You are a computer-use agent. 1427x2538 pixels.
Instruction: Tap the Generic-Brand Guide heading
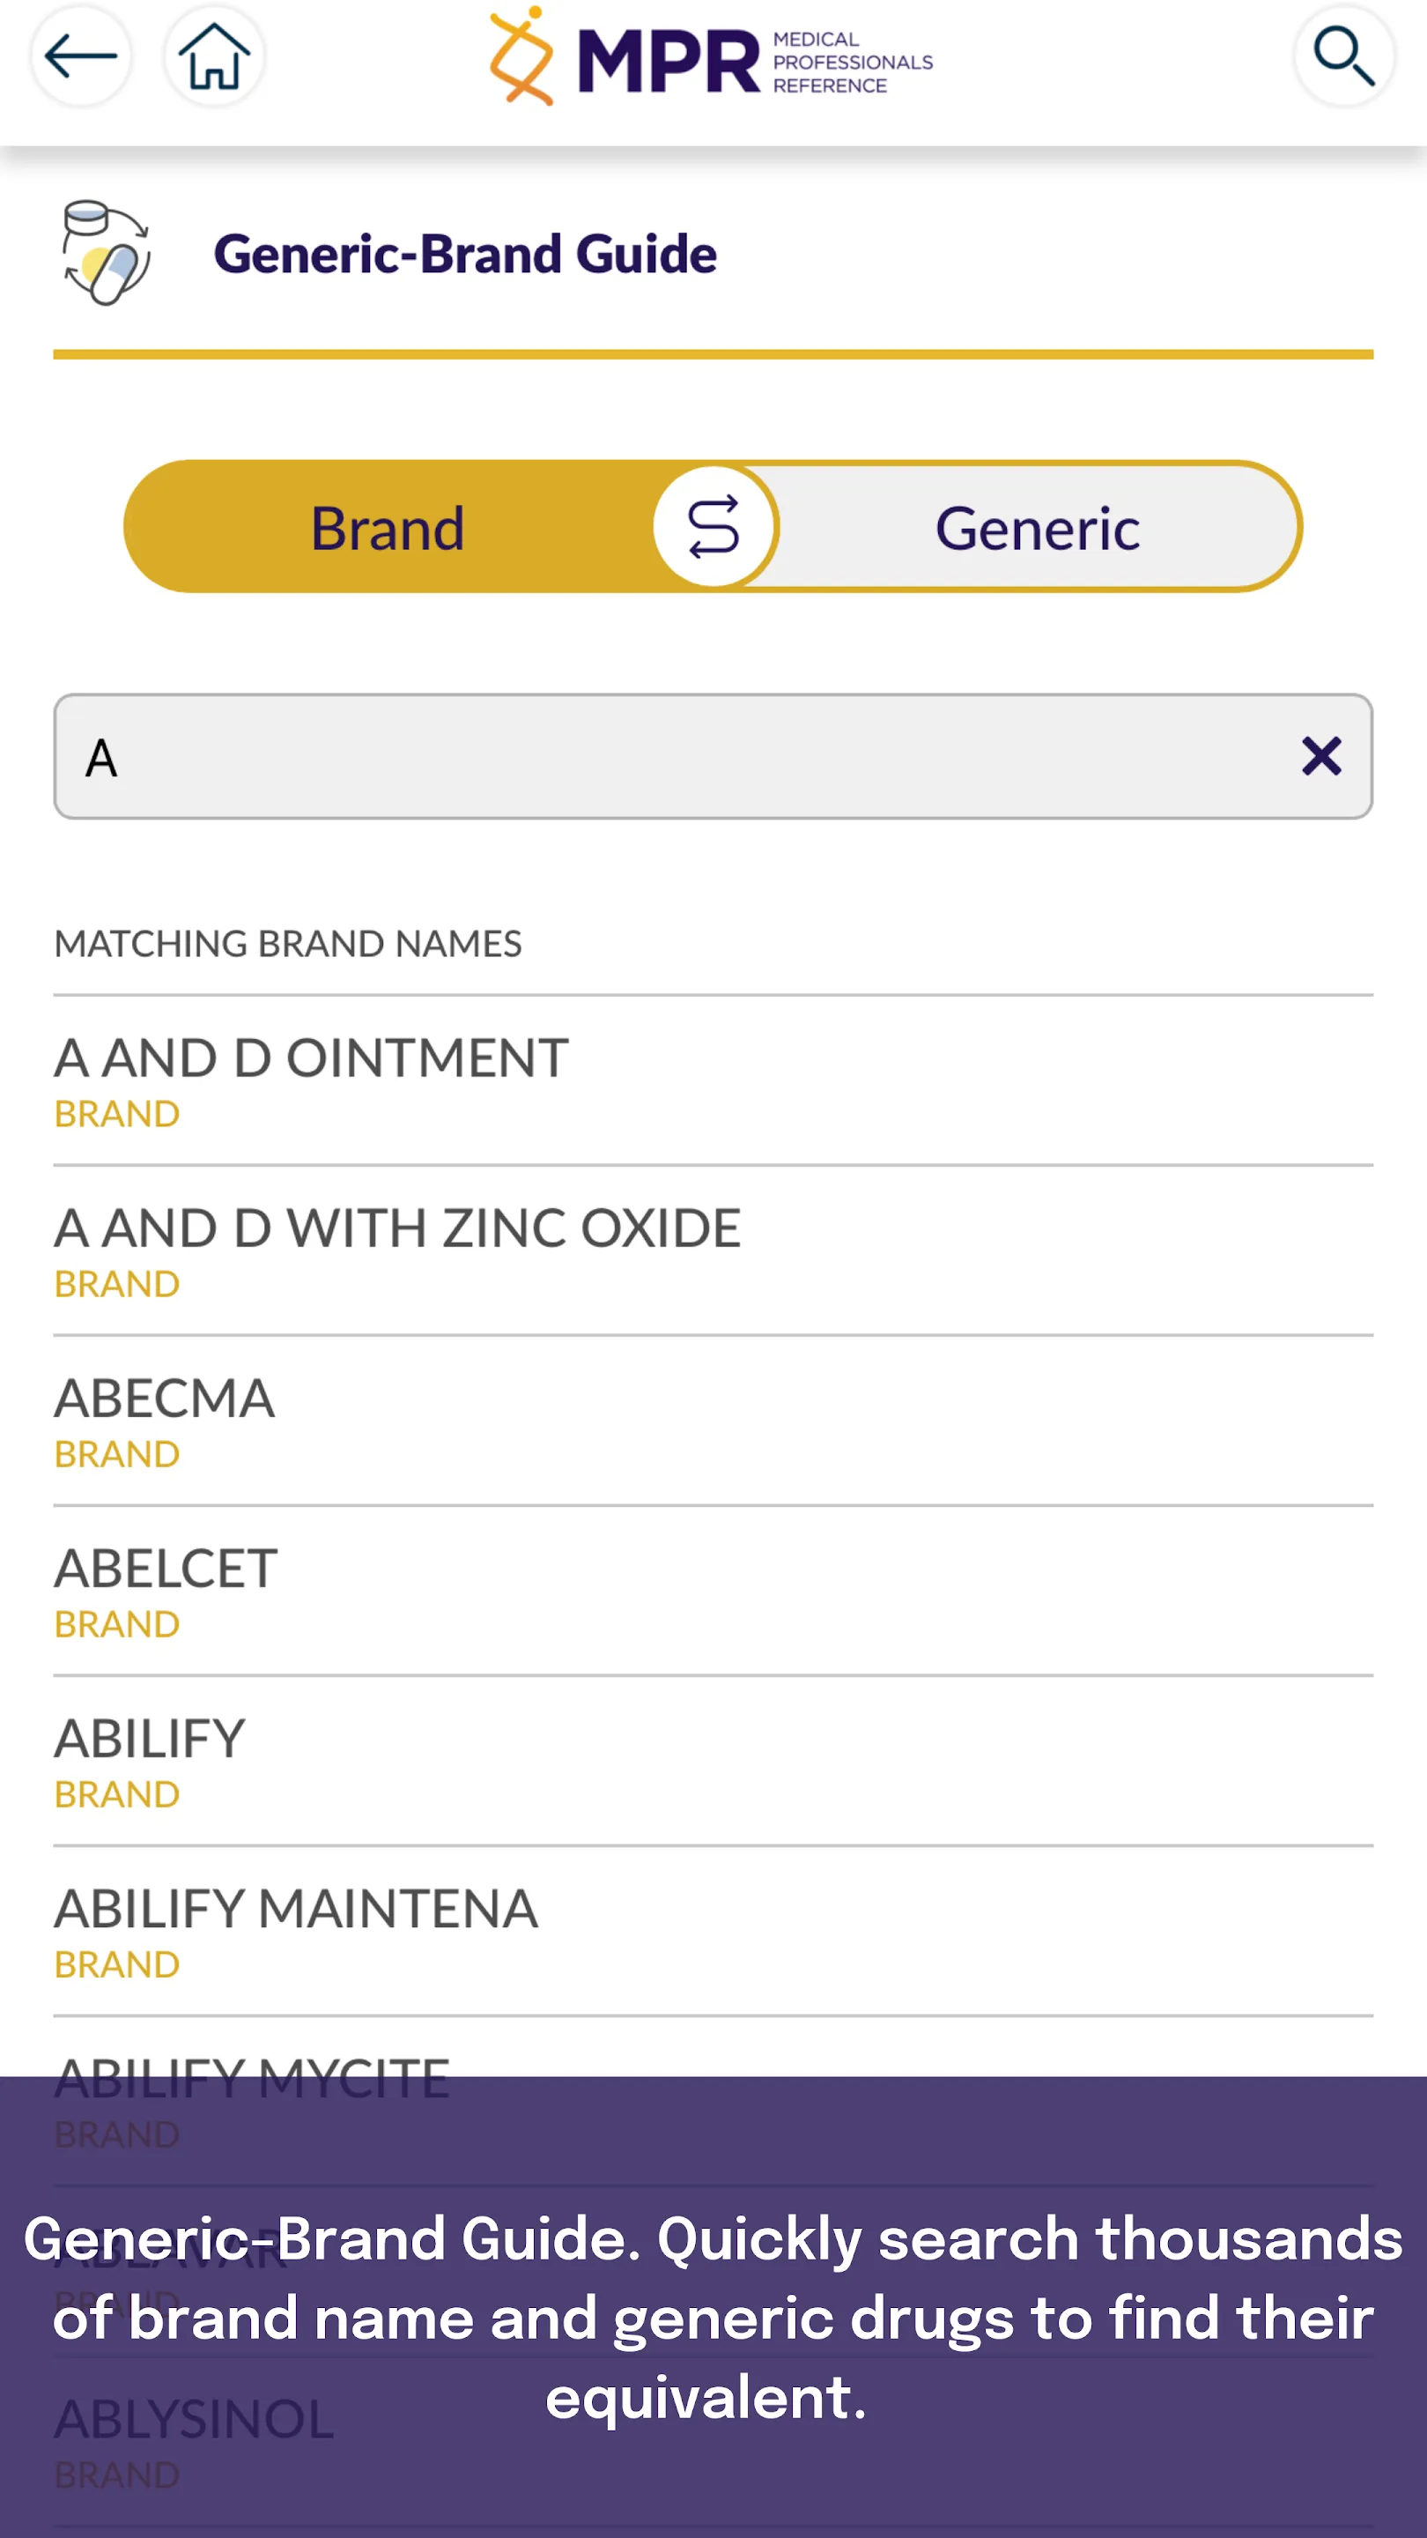(465, 253)
